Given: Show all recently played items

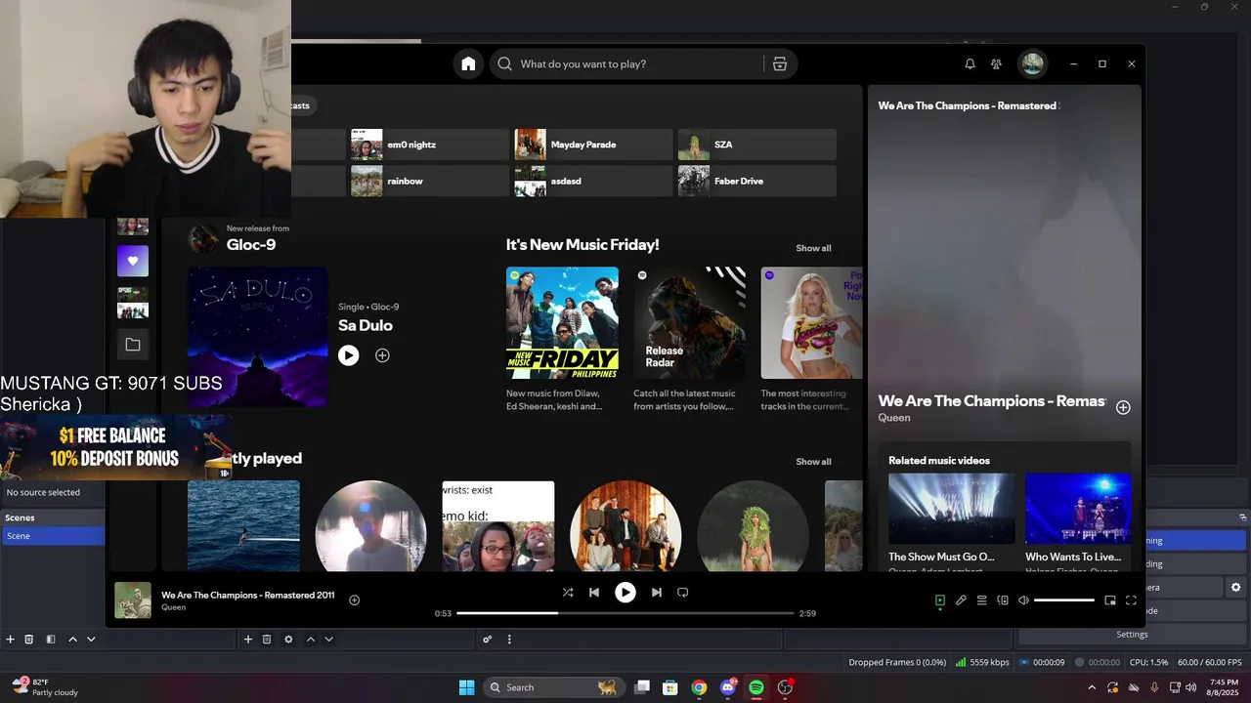Looking at the screenshot, I should point(813,462).
